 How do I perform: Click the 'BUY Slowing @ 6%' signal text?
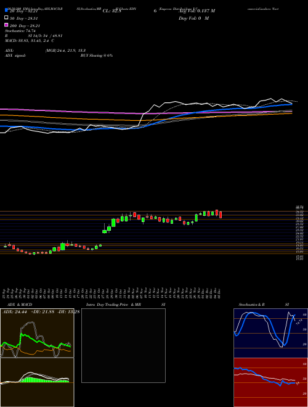(97, 55)
